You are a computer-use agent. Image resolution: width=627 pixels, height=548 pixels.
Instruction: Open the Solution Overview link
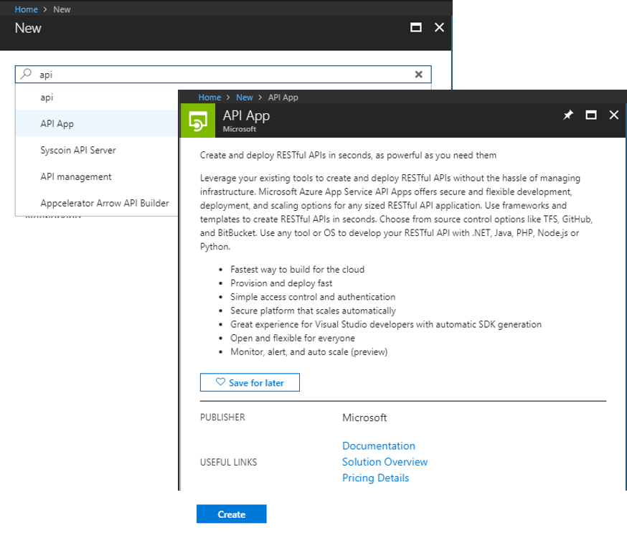tap(385, 462)
